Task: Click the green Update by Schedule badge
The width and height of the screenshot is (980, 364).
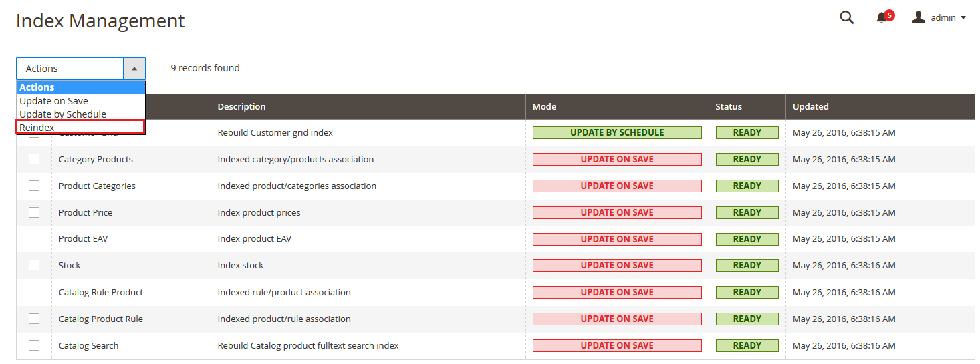Action: pos(616,132)
